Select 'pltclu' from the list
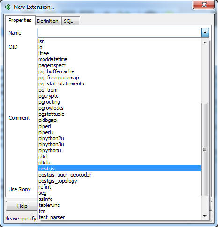Image resolution: width=218 pixels, height=227 pixels. point(119,163)
